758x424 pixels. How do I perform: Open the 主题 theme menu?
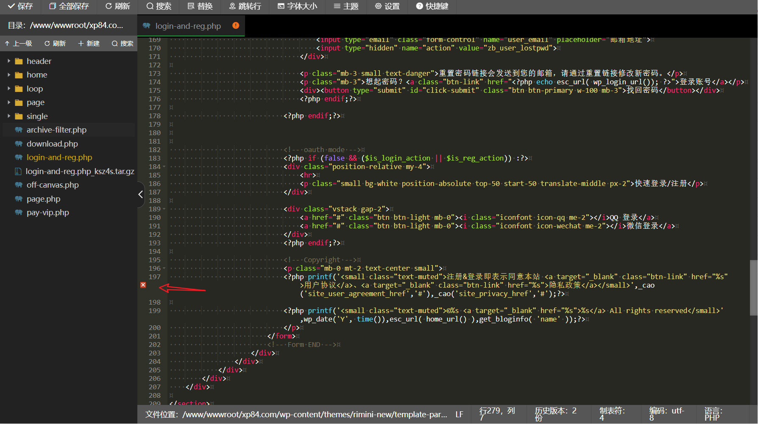(x=346, y=6)
